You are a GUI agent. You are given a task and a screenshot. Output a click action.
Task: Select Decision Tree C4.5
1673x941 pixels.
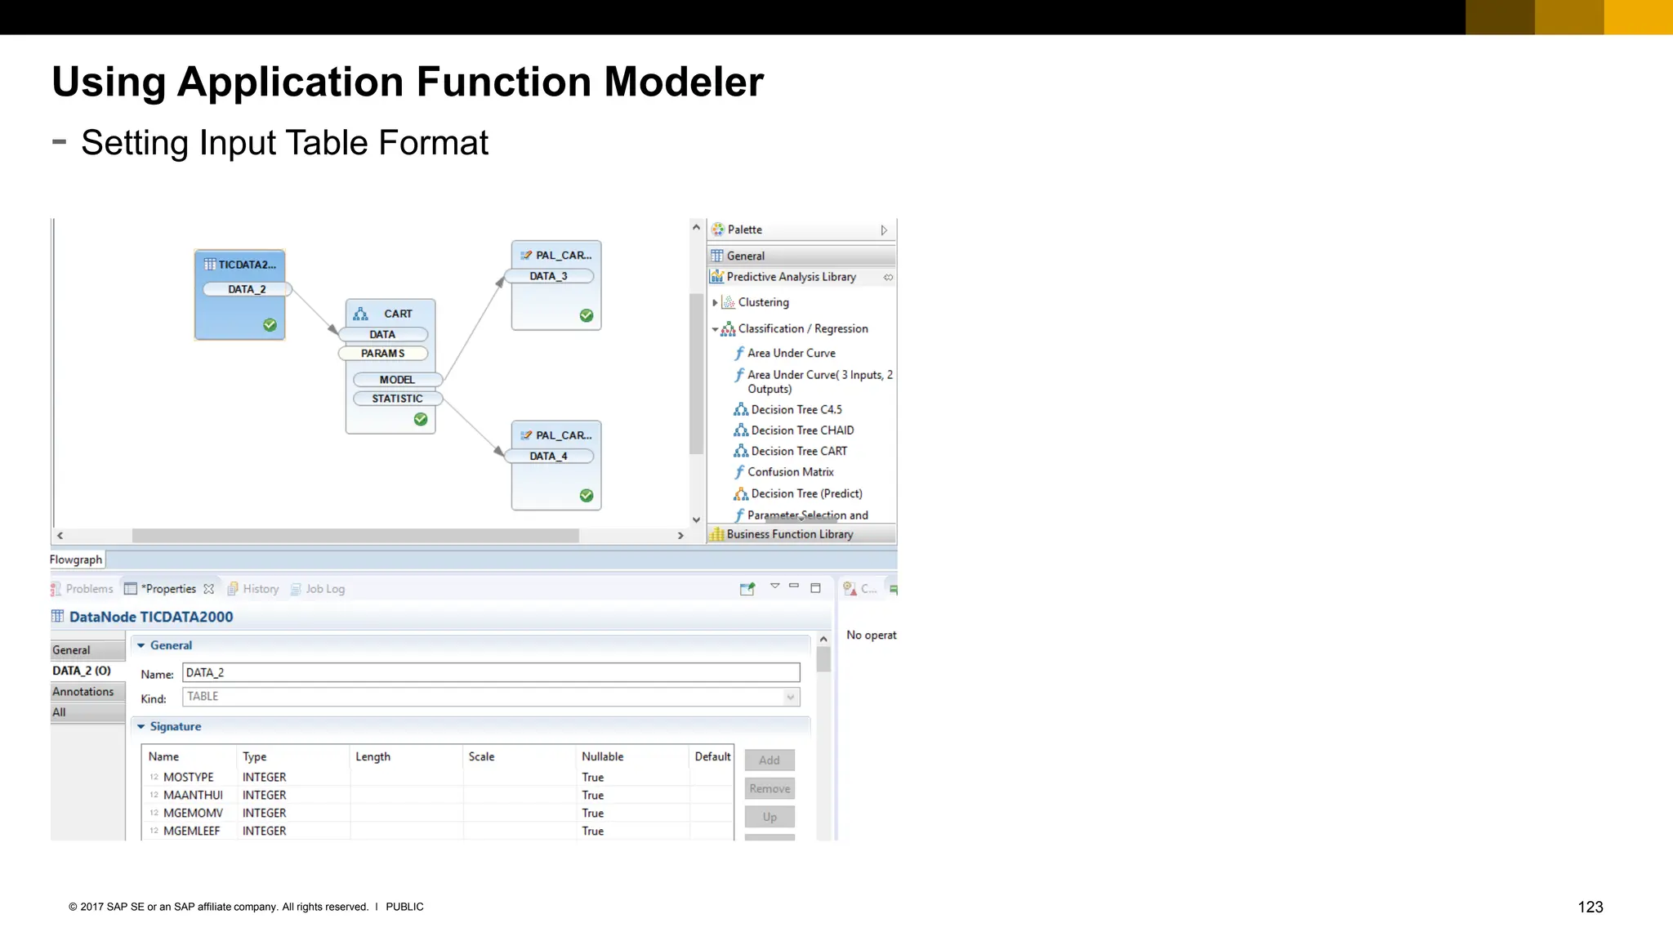(x=787, y=409)
